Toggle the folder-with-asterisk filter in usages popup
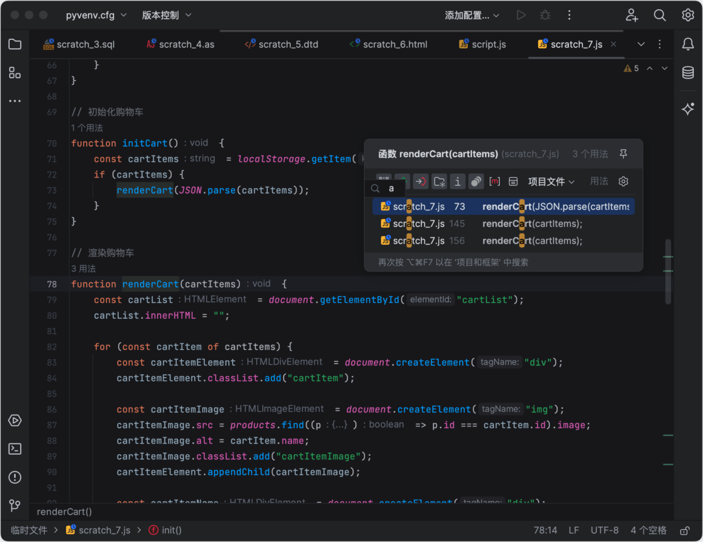 [x=439, y=181]
